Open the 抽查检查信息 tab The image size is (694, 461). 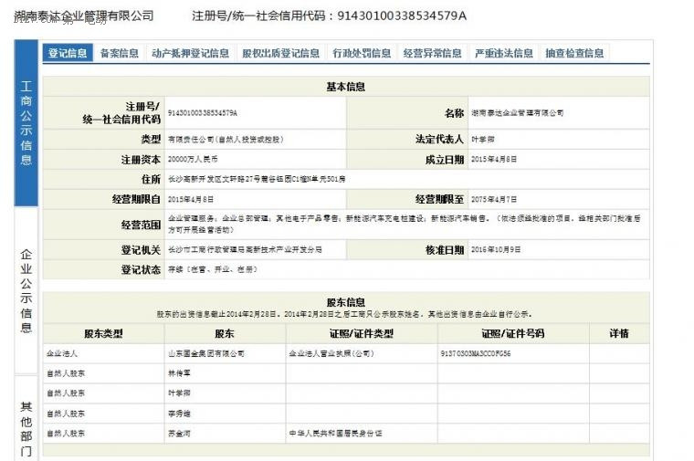point(574,53)
